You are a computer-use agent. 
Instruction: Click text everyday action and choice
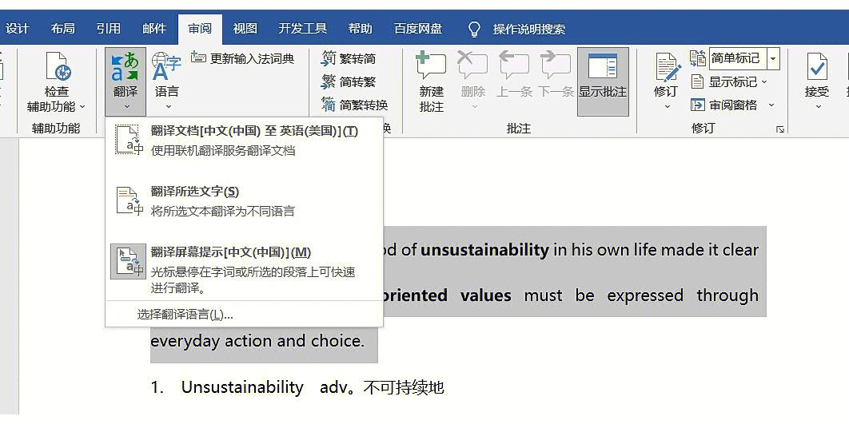coord(257,341)
